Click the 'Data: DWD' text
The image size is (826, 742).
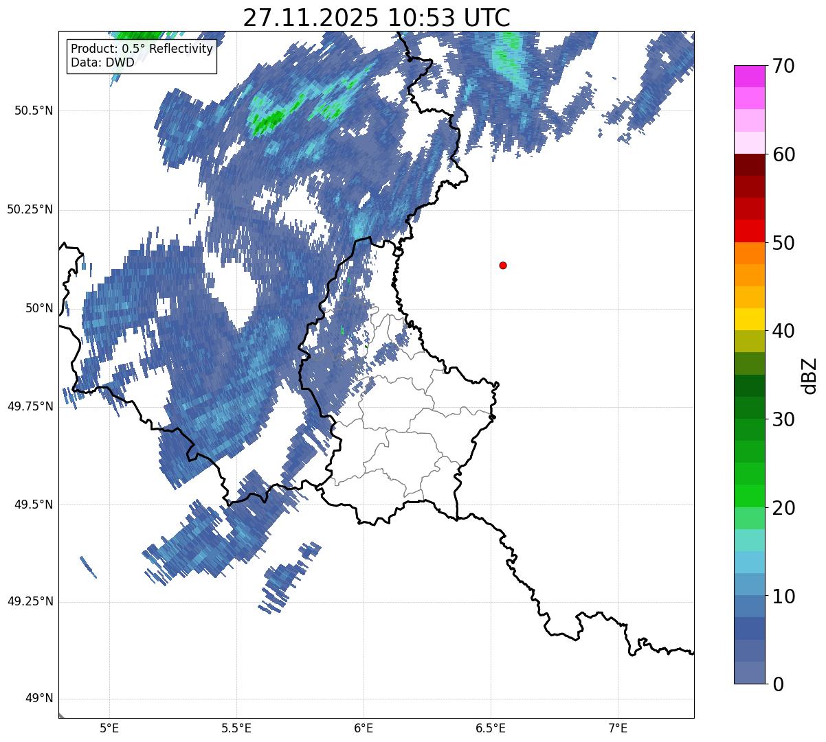pyautogui.click(x=102, y=63)
